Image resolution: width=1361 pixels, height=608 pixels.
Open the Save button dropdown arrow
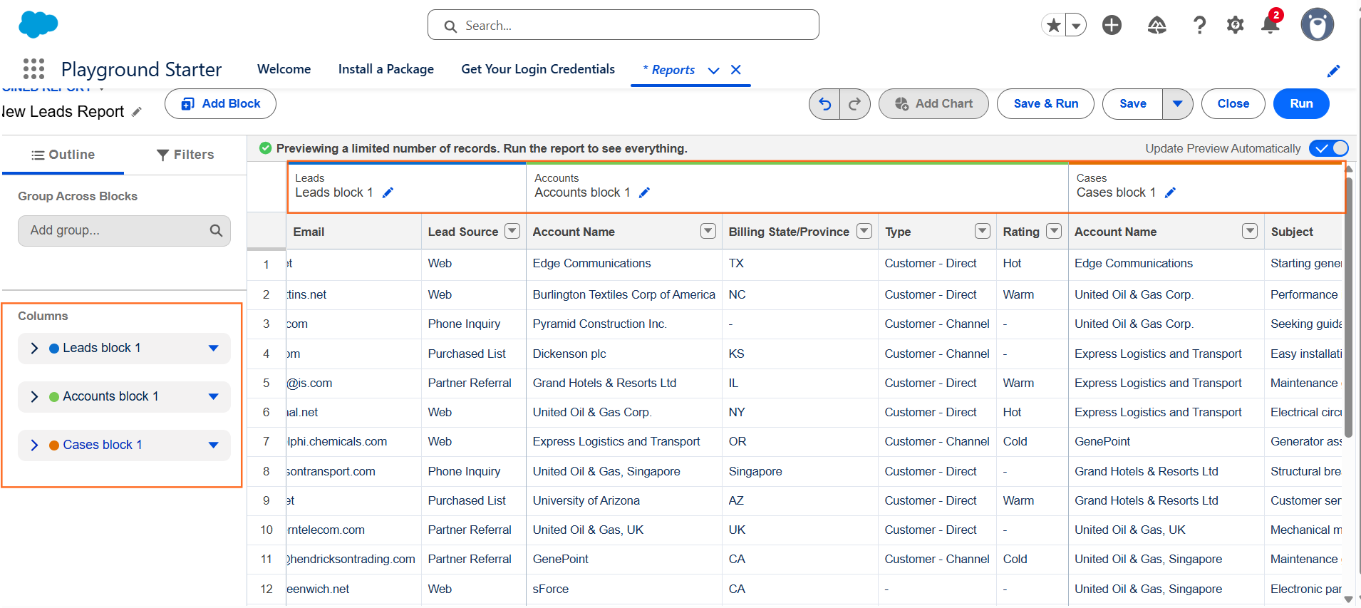pyautogui.click(x=1178, y=104)
